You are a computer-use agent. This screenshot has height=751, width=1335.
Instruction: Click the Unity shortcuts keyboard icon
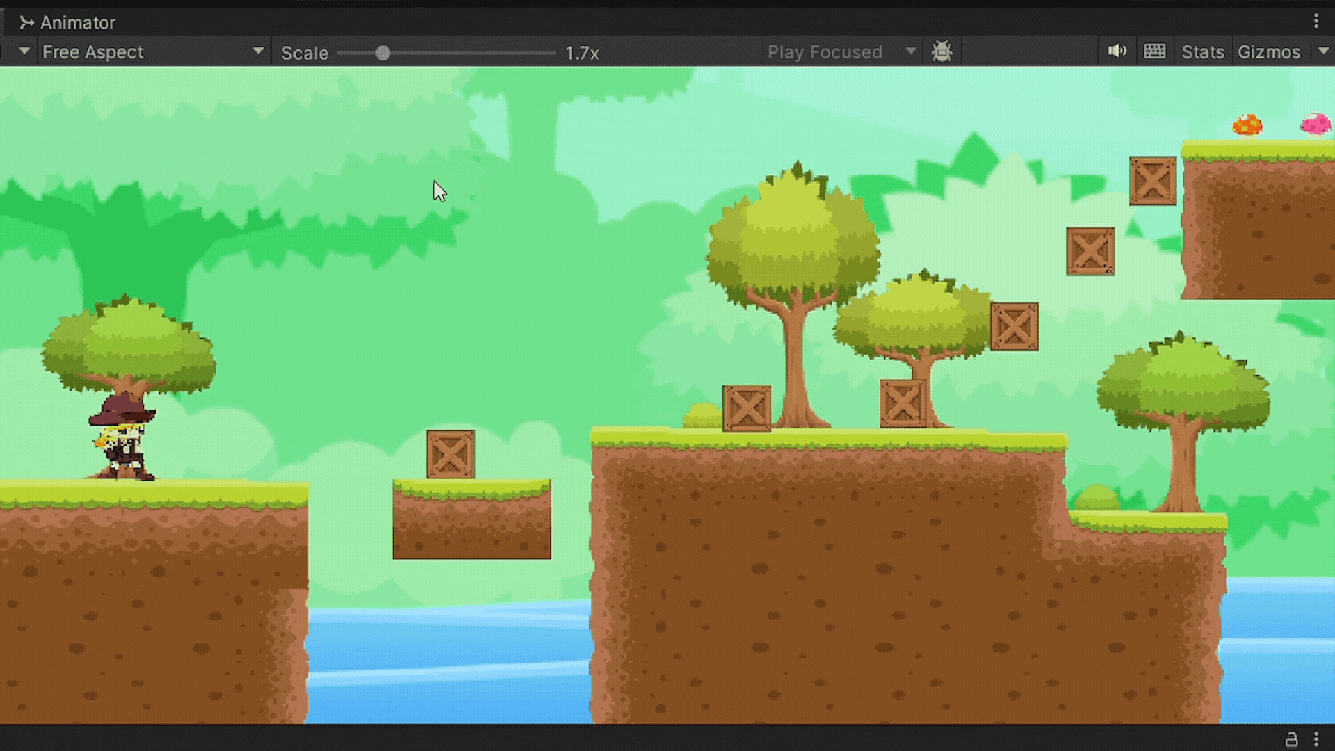(x=1154, y=51)
